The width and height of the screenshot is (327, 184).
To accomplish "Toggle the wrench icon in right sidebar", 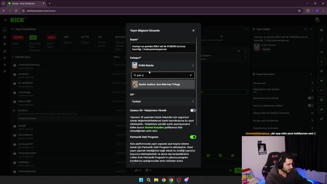I will coord(321,109).
